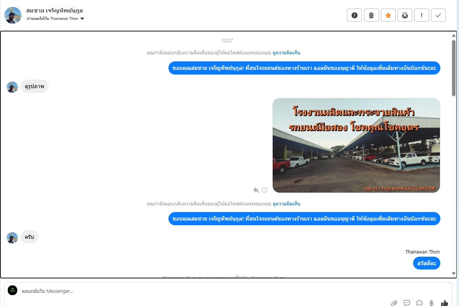Image resolution: width=459 pixels, height=306 pixels.
Task: Open saved replies speech bubble icon
Action: pyautogui.click(x=407, y=303)
